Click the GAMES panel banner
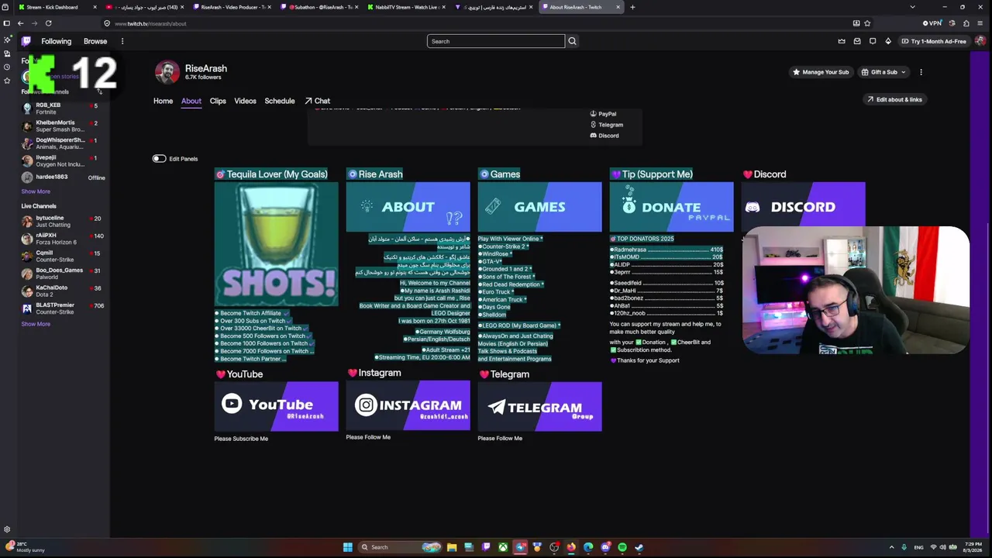The height and width of the screenshot is (558, 992). [539, 207]
